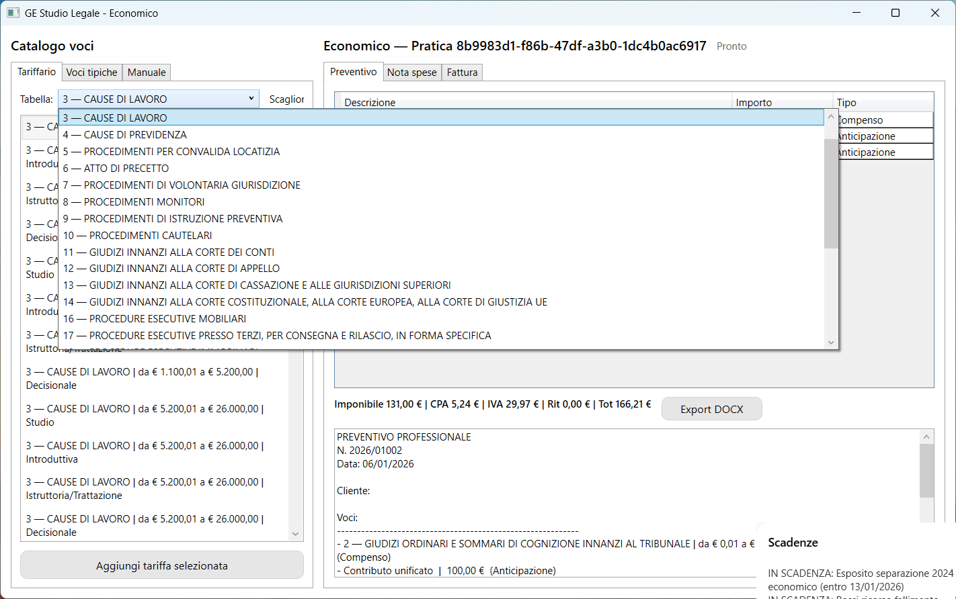The height and width of the screenshot is (599, 956).
Task: Click the app icon in title bar
Action: 13,13
